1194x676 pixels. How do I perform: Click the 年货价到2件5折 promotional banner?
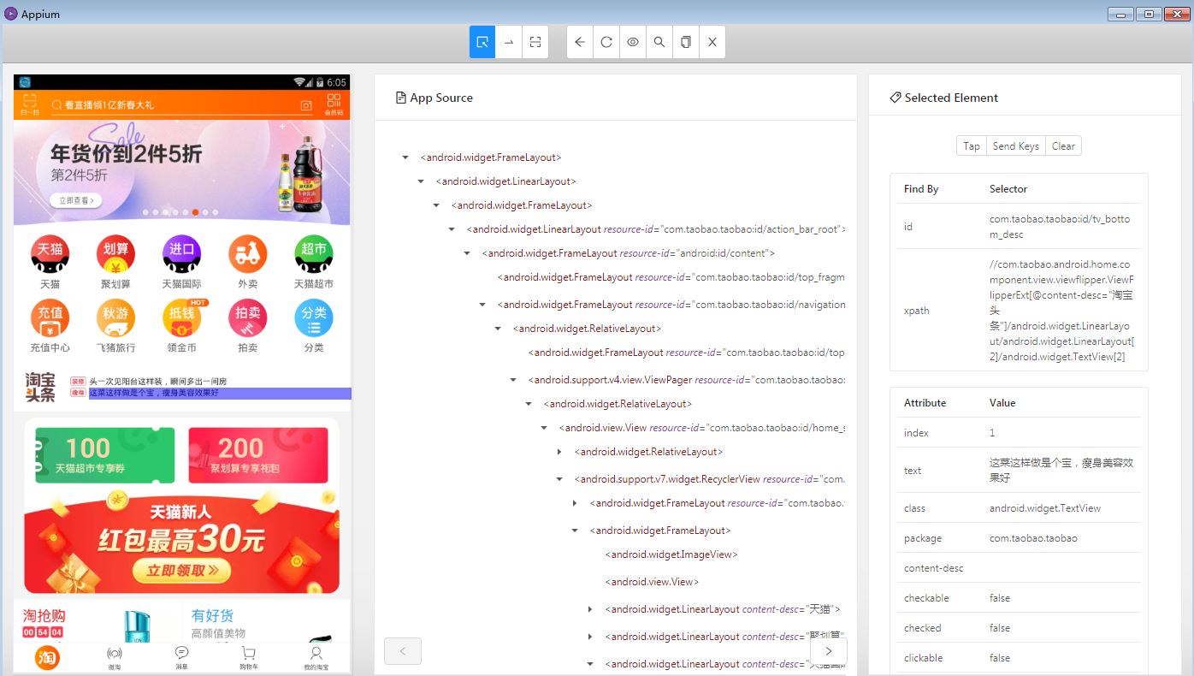click(182, 172)
